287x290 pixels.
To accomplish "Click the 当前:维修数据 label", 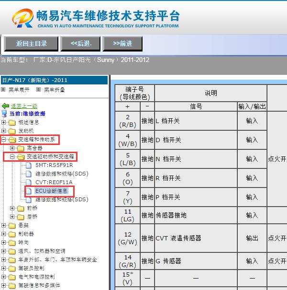I will [x=27, y=114].
